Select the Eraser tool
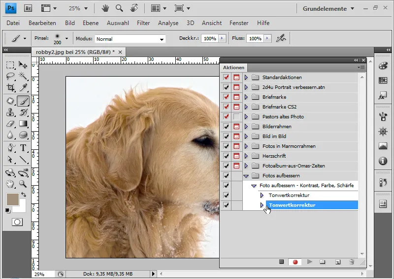 pos(10,124)
